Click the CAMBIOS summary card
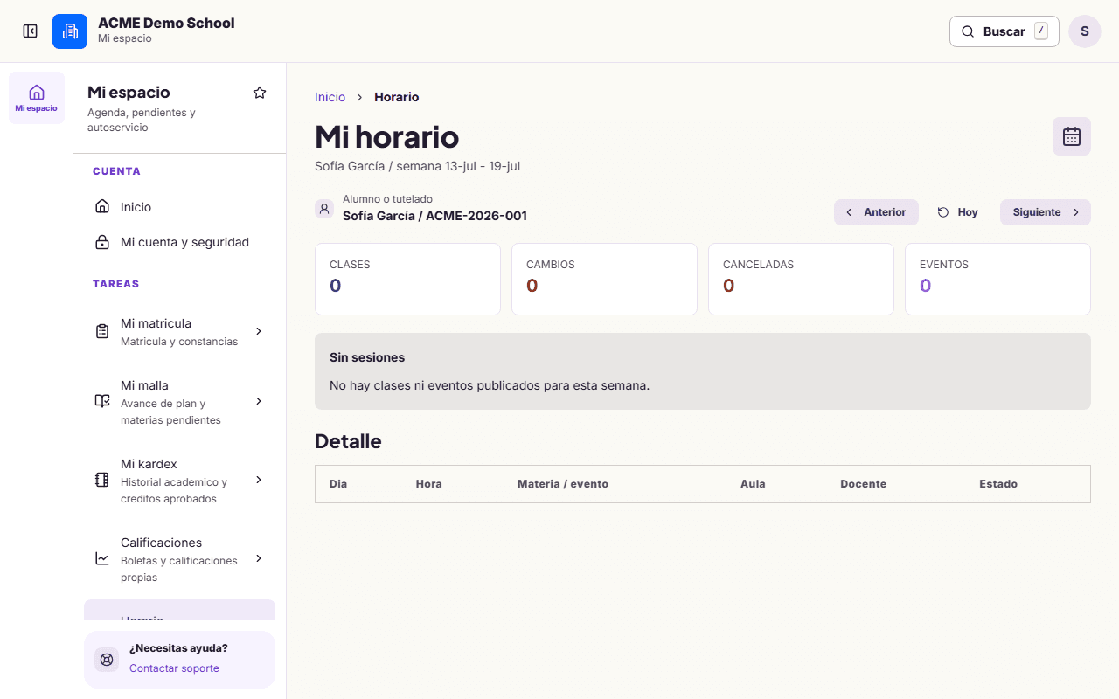The height and width of the screenshot is (699, 1119). (604, 279)
